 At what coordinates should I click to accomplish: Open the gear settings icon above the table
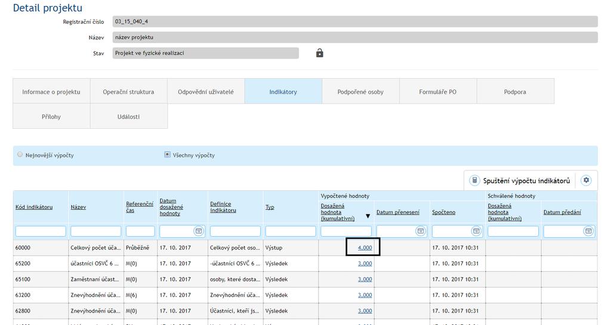[x=586, y=180]
